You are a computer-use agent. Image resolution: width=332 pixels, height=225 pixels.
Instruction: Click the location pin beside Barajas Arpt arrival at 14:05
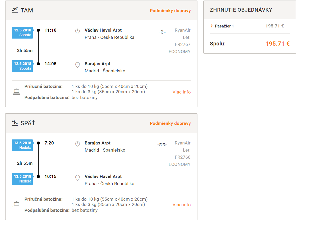(77, 65)
